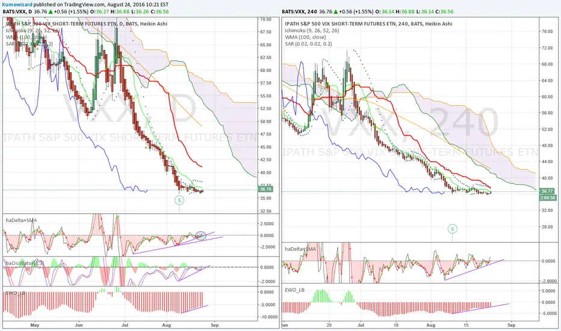Click the SAR (0.02, 0.02, 0.2) label on the 240 chart
561x331 pixels.
click(x=308, y=44)
